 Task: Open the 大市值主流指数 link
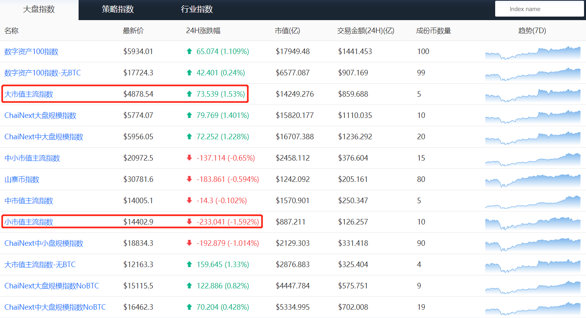point(28,94)
